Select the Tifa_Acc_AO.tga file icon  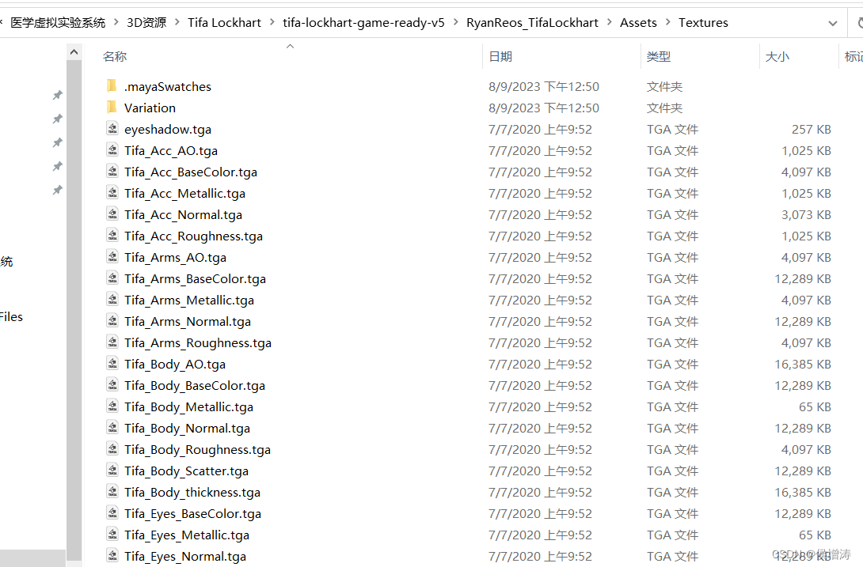tap(112, 150)
